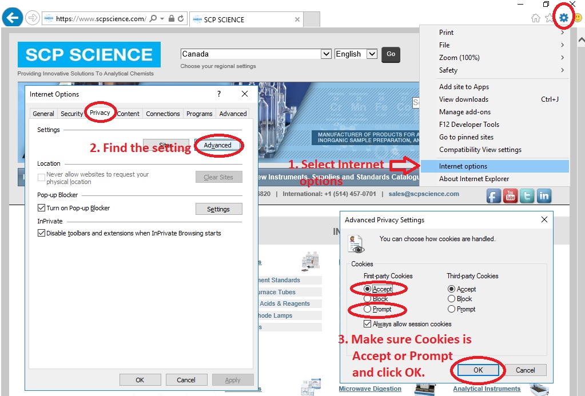Viewport: 585px width, 396px height.
Task: Switch to the Programs tab
Action: [x=199, y=114]
